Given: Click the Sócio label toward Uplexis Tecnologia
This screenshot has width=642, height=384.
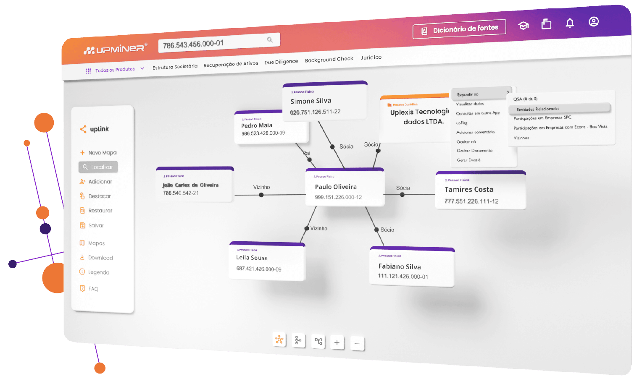Looking at the screenshot, I should tap(371, 144).
